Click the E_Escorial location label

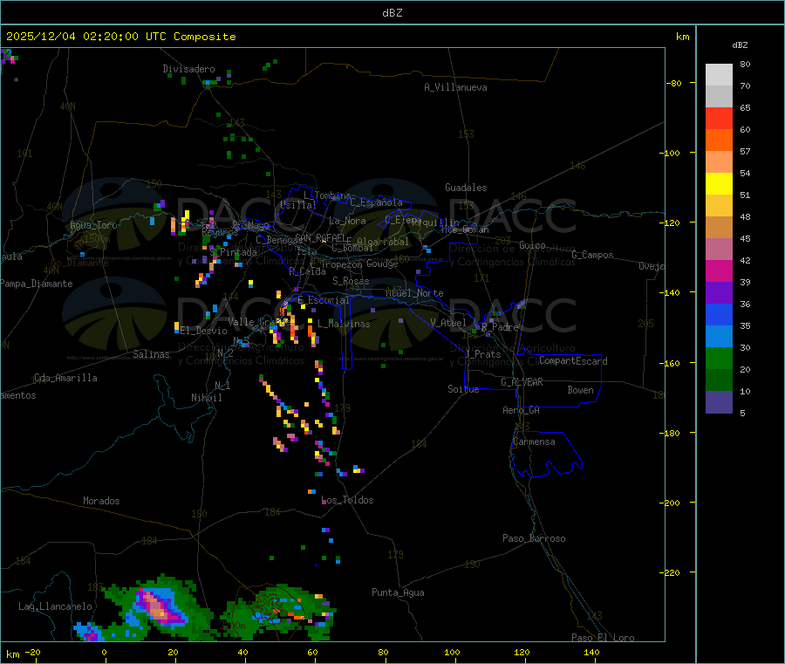(323, 300)
